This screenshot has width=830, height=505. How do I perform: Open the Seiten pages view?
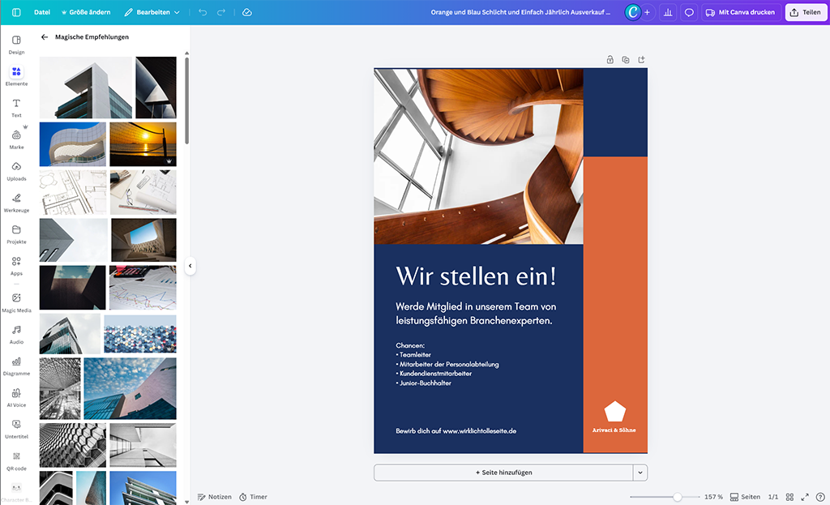pyautogui.click(x=746, y=497)
